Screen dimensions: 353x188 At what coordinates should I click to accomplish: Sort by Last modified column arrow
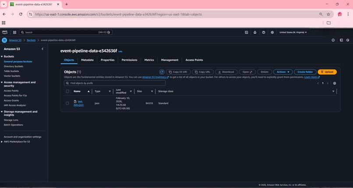(x=131, y=92)
